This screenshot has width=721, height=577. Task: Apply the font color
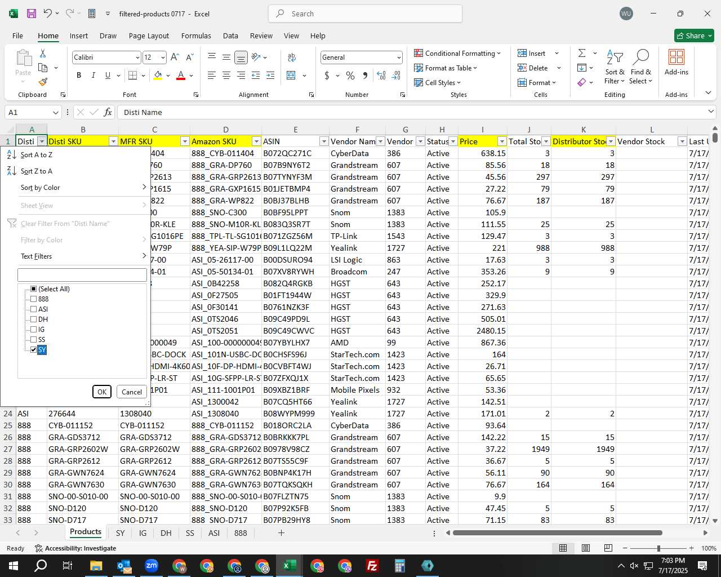pyautogui.click(x=181, y=75)
